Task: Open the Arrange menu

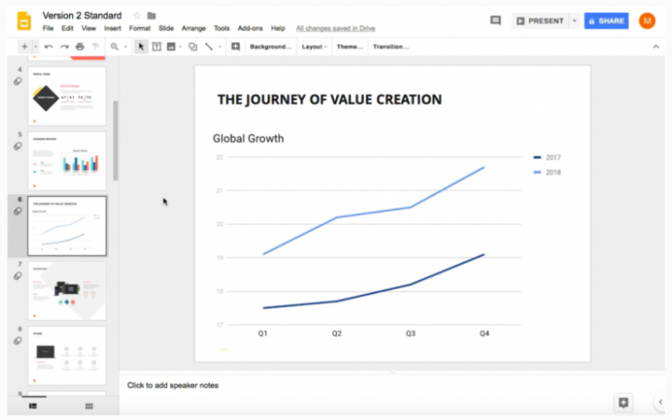Action: (x=194, y=29)
